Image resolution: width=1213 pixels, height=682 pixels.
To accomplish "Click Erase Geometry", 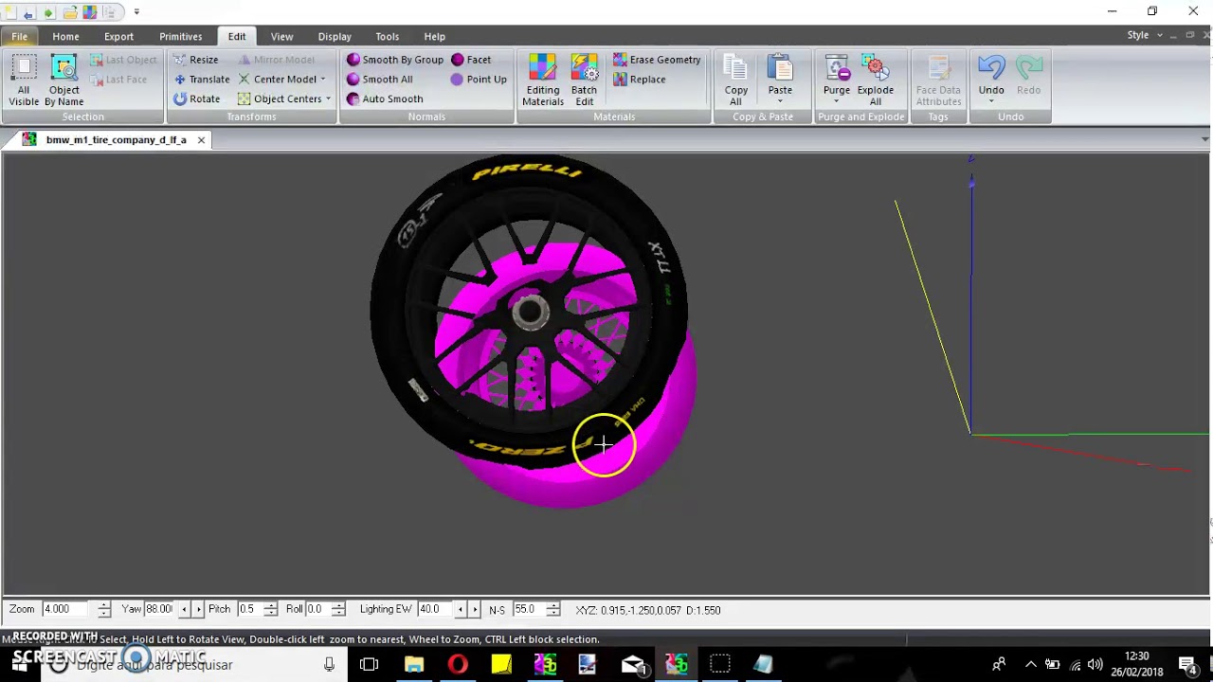I will point(657,60).
